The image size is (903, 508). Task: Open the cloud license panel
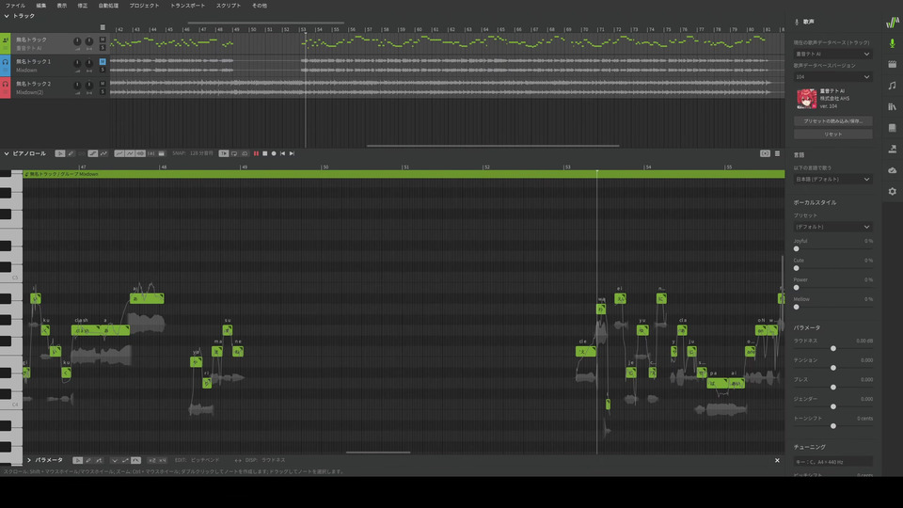(892, 170)
